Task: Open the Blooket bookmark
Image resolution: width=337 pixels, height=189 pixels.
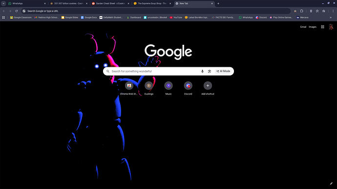Action: (155, 18)
